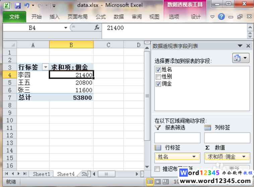Go to next sheet tab navigation arrow
The width and height of the screenshot is (254, 187).
(x=18, y=174)
